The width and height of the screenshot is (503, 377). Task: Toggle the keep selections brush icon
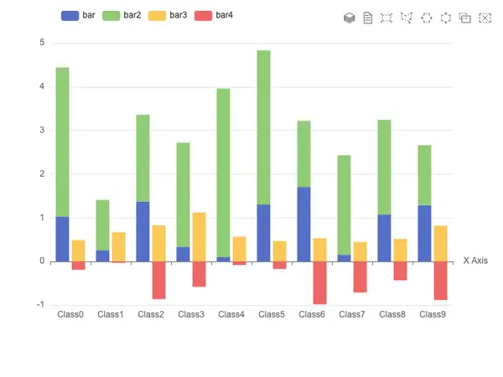point(465,18)
